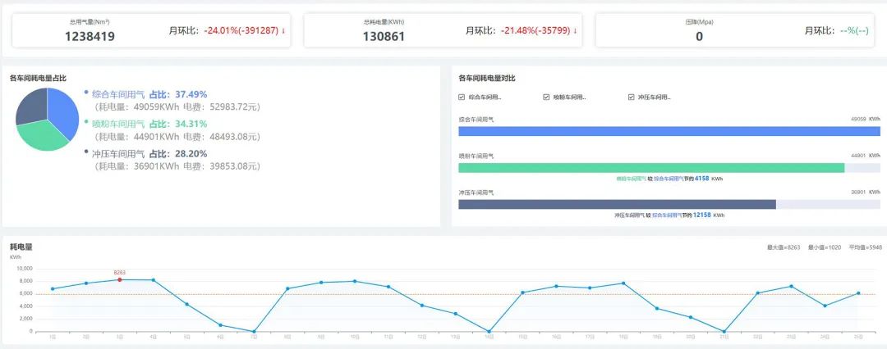Click the last data point on line chart

(x=858, y=293)
